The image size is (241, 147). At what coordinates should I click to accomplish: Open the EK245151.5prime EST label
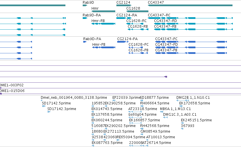click(196, 120)
